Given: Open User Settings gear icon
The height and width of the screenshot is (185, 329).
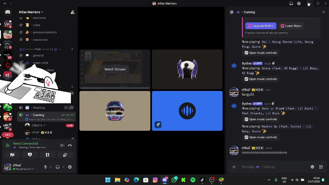Looking at the screenshot, I should pos(70,167).
